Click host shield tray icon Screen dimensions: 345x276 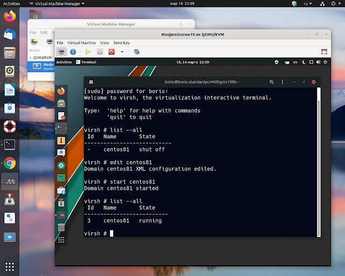[294, 4]
